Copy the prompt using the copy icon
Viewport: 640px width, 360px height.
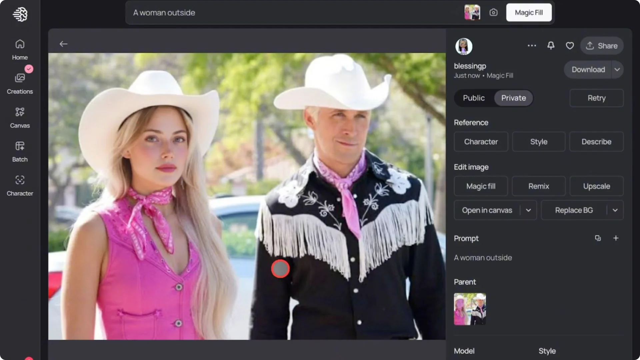[x=598, y=238]
